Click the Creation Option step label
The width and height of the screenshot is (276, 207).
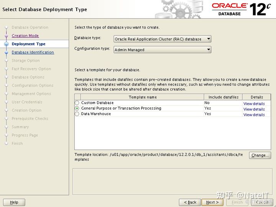(x=26, y=110)
